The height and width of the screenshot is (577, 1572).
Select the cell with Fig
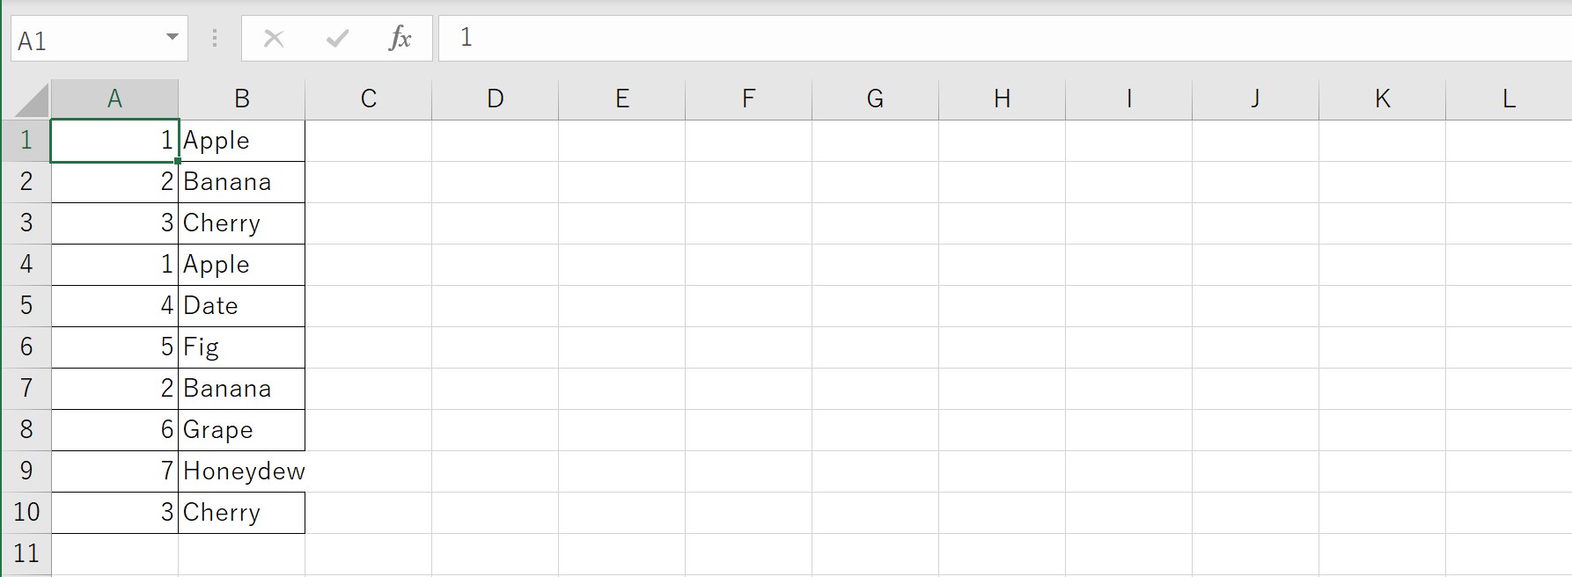tap(242, 347)
